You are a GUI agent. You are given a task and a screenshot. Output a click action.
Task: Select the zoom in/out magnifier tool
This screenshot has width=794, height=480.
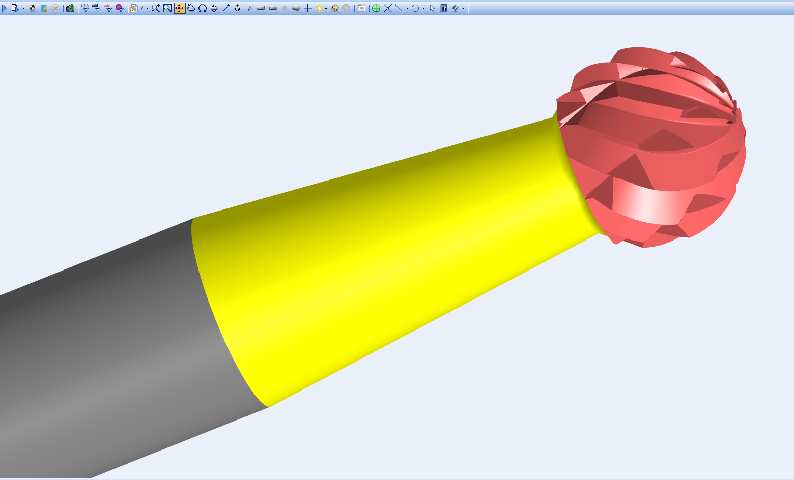[x=156, y=8]
